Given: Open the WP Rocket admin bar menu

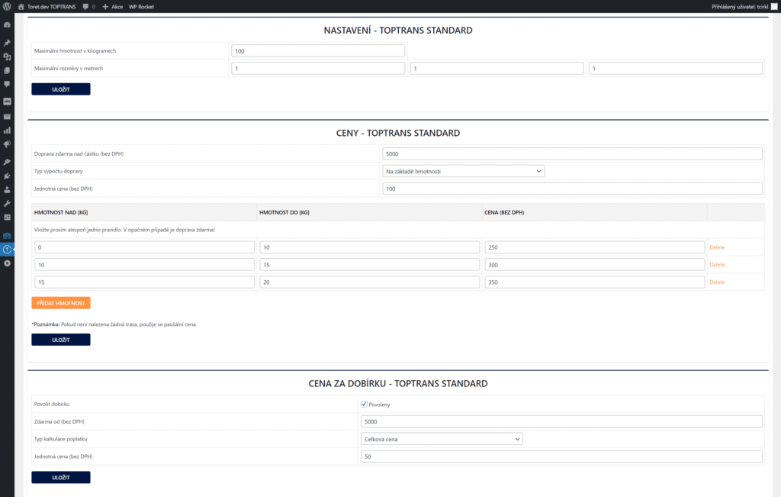Looking at the screenshot, I should coord(141,6).
